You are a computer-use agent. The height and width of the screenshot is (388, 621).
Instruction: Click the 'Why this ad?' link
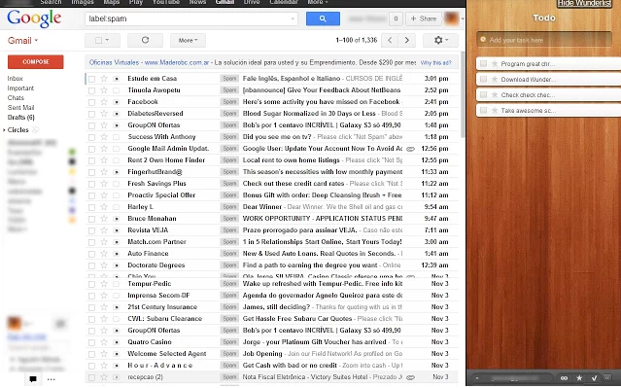[436, 62]
